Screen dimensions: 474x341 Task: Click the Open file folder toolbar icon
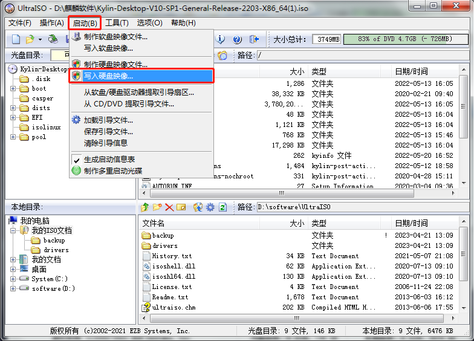point(30,39)
